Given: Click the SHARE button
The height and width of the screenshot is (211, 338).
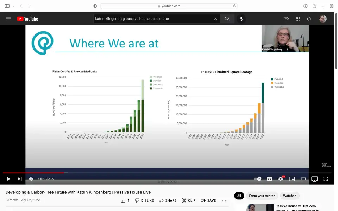Looking at the screenshot, I should (168, 200).
